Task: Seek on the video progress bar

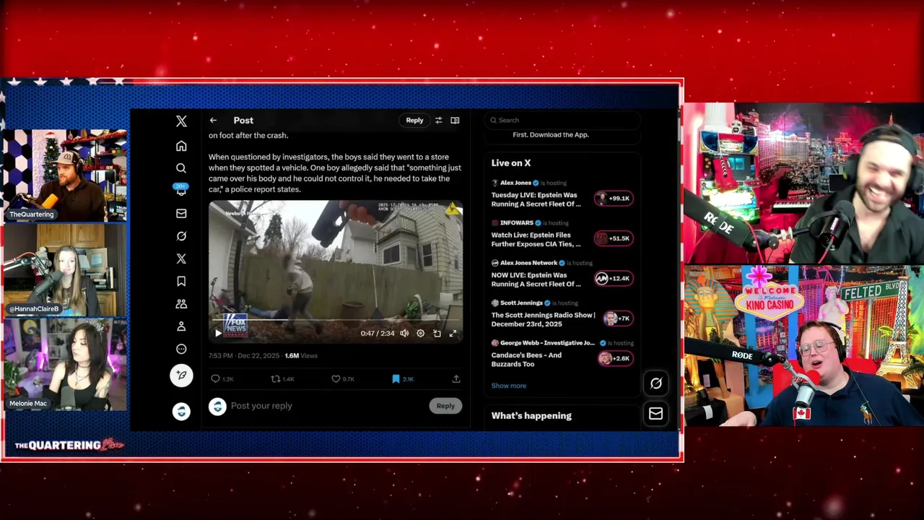Action: 336,319
